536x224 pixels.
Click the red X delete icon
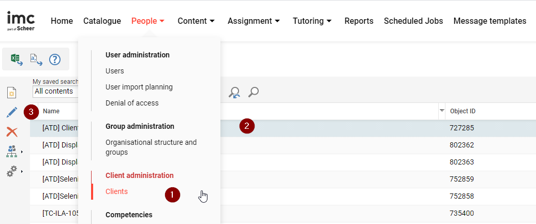[12, 132]
